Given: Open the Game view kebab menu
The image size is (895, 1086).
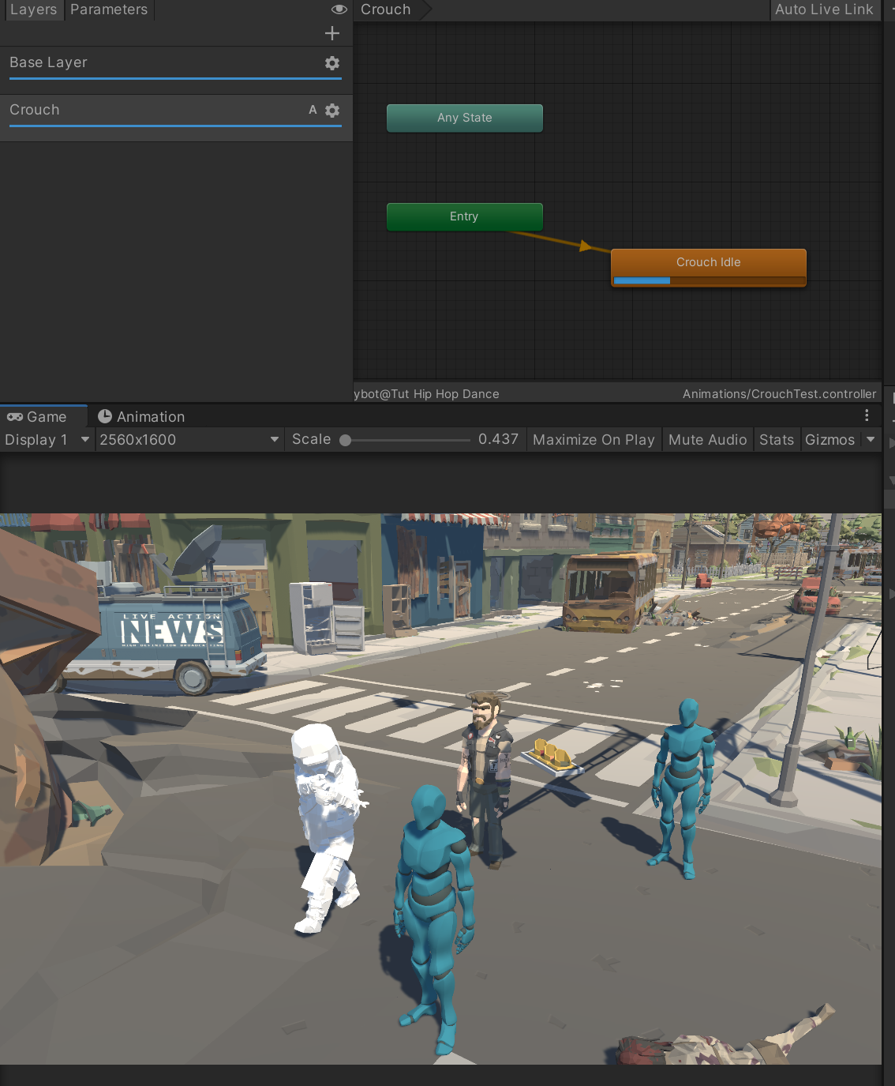Looking at the screenshot, I should 867,415.
